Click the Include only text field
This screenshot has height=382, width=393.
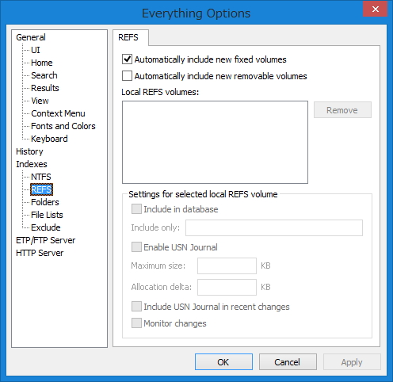click(274, 227)
